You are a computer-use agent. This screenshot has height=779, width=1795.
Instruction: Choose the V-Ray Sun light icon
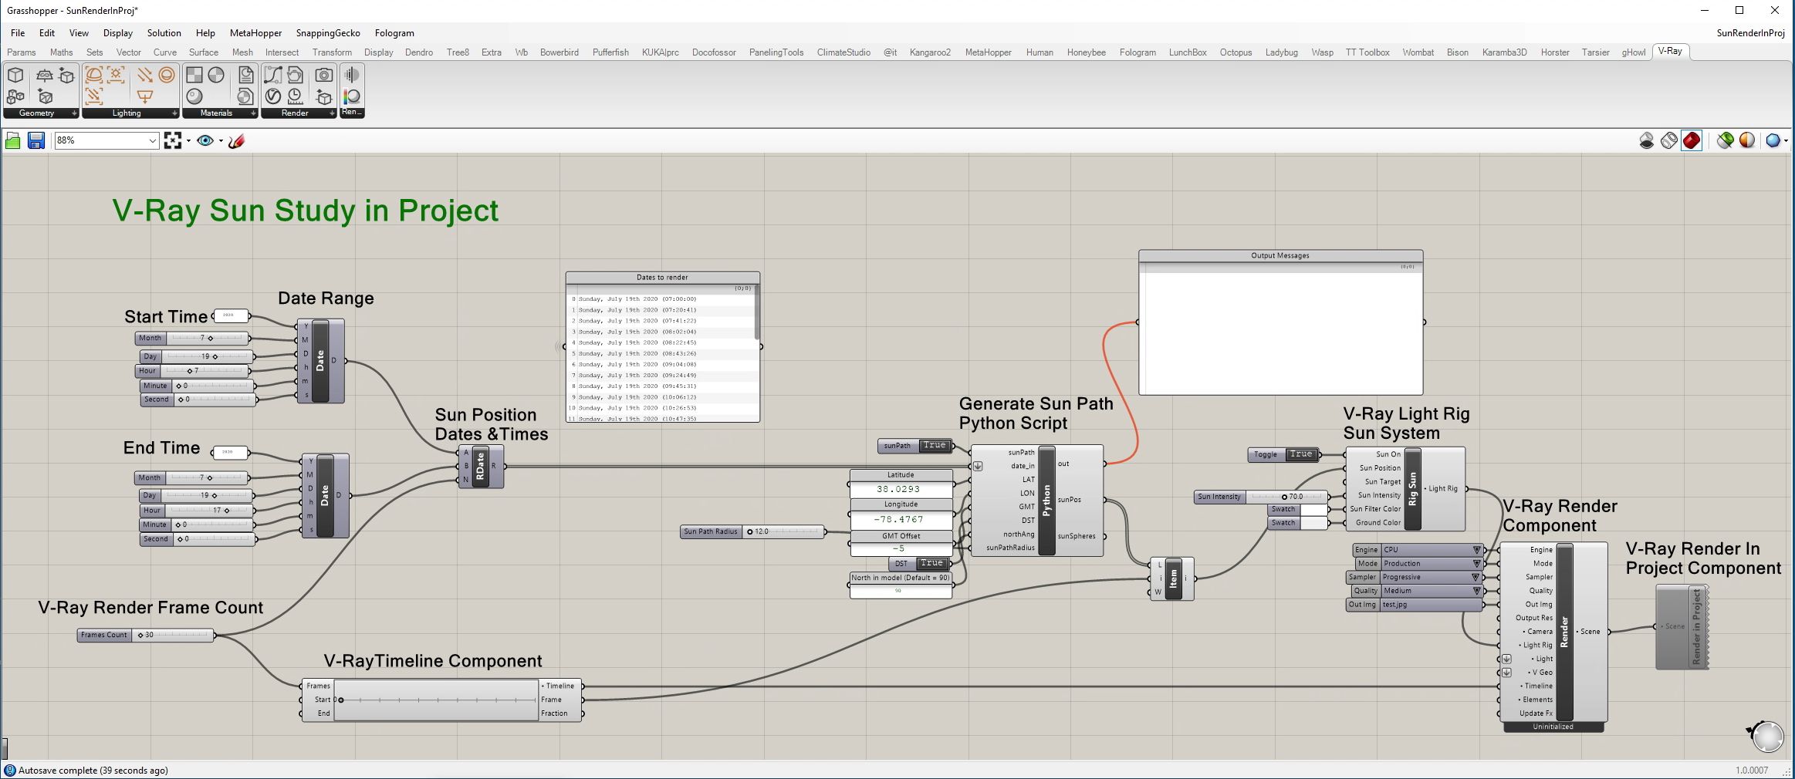click(116, 75)
